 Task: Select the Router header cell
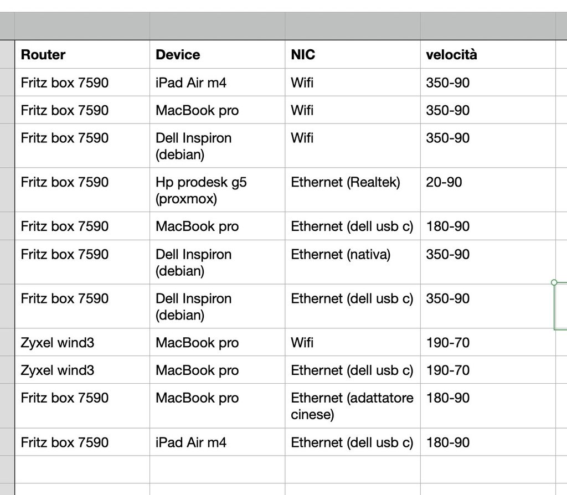coord(82,55)
